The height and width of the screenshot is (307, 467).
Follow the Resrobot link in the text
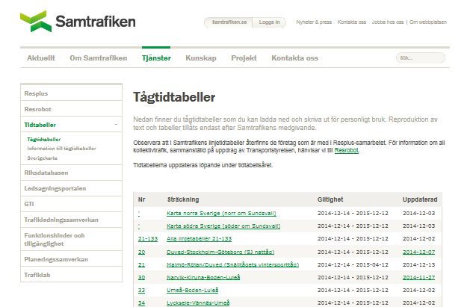point(347,150)
